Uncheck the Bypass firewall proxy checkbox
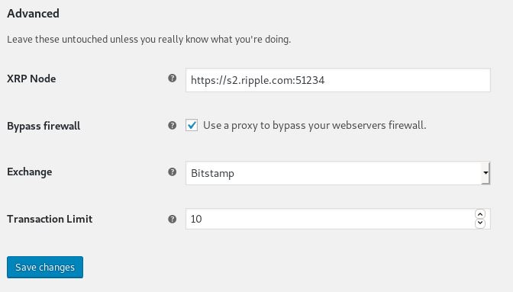The image size is (513, 292). pyautogui.click(x=192, y=125)
